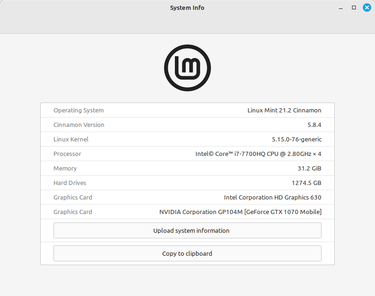Click the 'Graphics Card' label beside the Intel HD Graphics value
Image resolution: width=375 pixels, height=296 pixels.
coord(73,197)
